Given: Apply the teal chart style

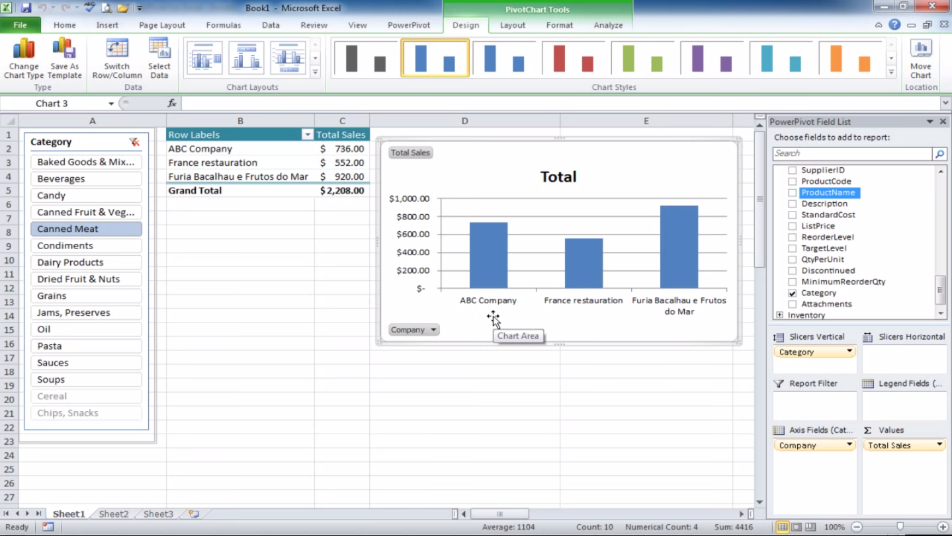Looking at the screenshot, I should [x=781, y=58].
